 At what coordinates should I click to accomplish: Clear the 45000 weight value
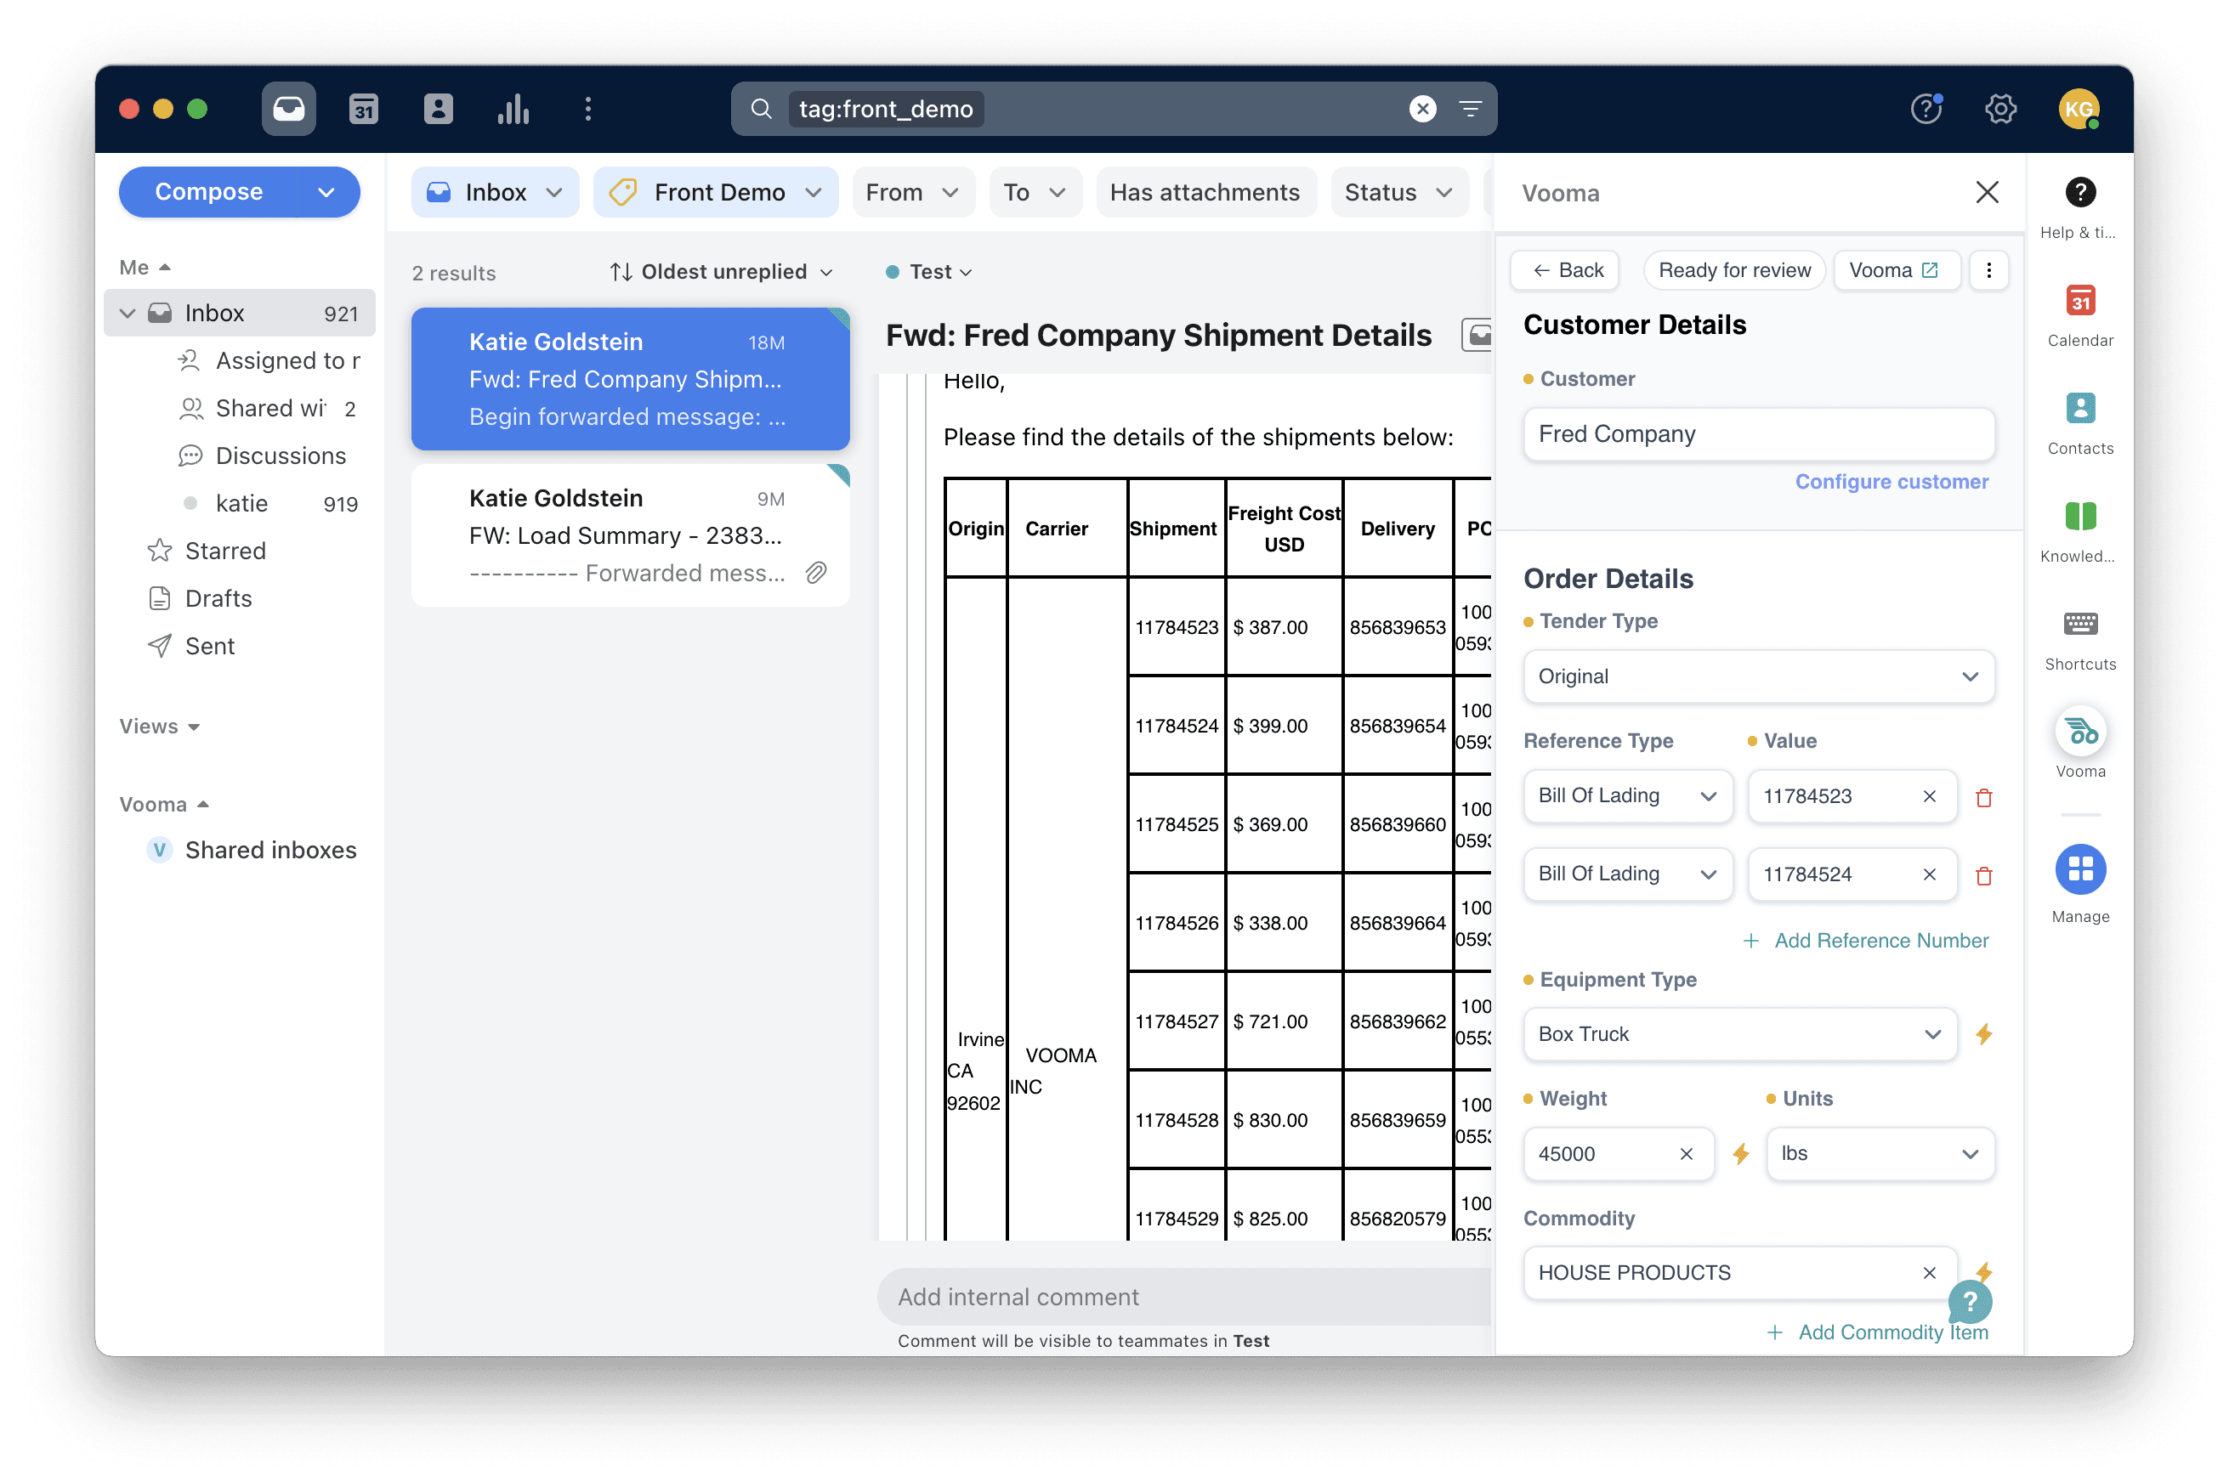click(x=1686, y=1153)
